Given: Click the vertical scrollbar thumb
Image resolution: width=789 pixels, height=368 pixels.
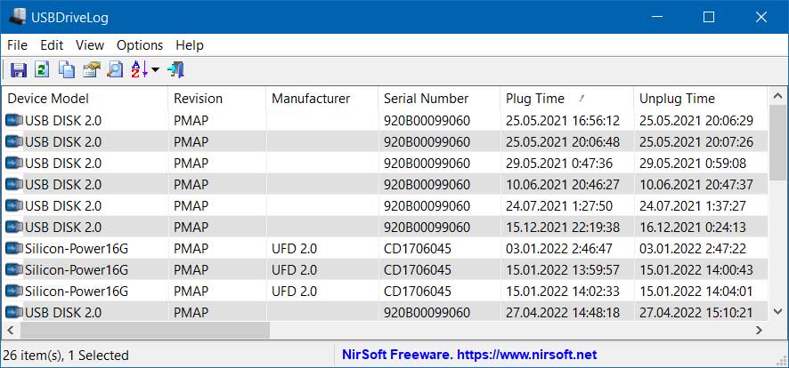Looking at the screenshot, I should pos(778,142).
